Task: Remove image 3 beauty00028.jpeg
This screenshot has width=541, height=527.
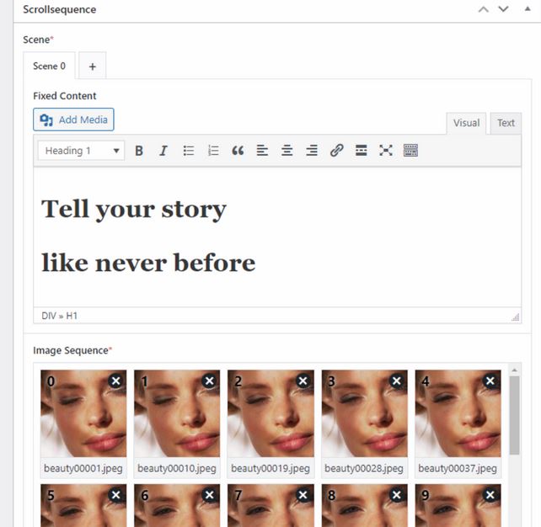Action: pyautogui.click(x=397, y=381)
